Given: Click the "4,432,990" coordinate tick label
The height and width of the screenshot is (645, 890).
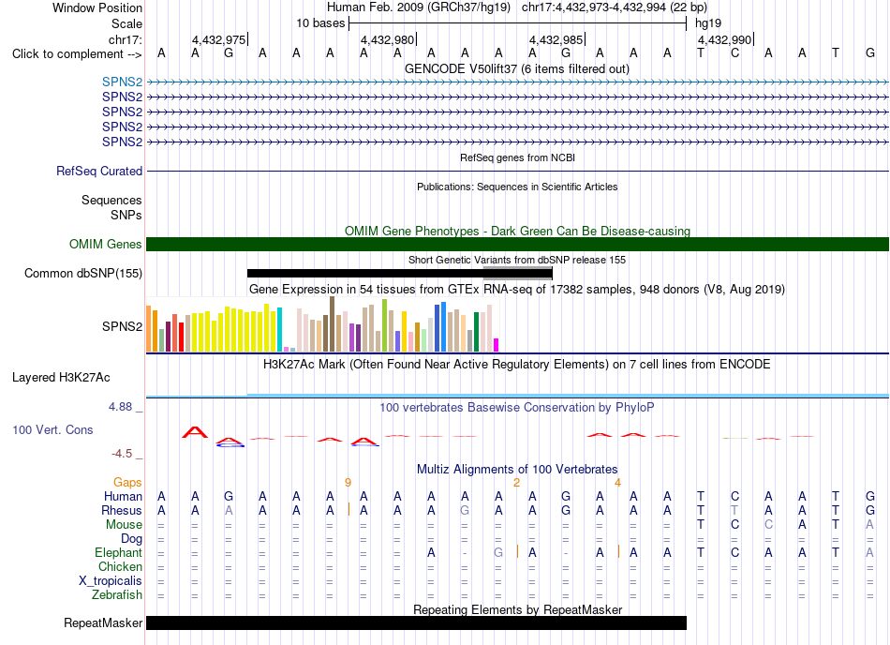Looking at the screenshot, I should tap(724, 39).
